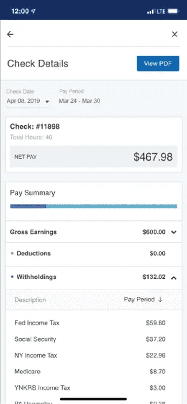The image size is (187, 404).
Task: Sort by Pay Period arrow
Action: [x=160, y=300]
